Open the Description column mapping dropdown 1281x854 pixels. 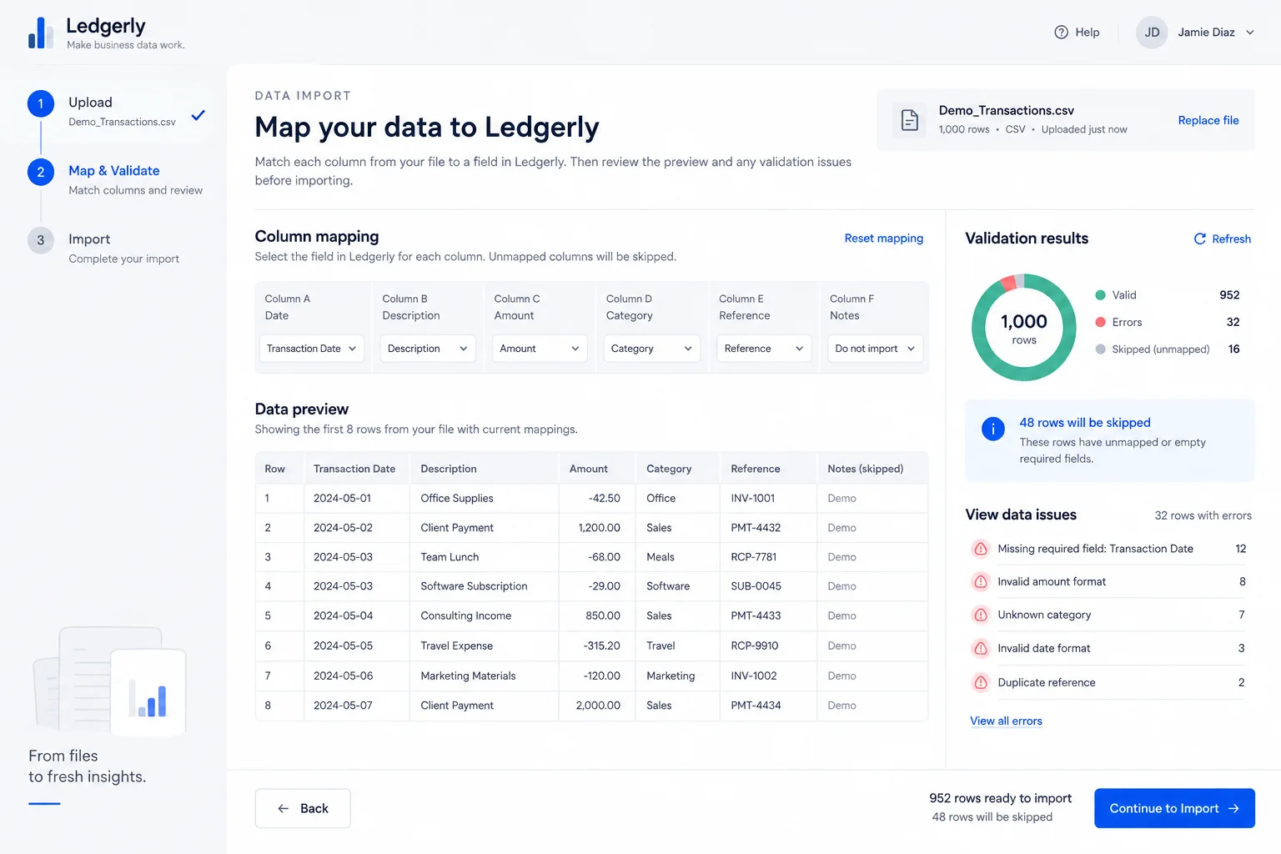[x=428, y=349]
